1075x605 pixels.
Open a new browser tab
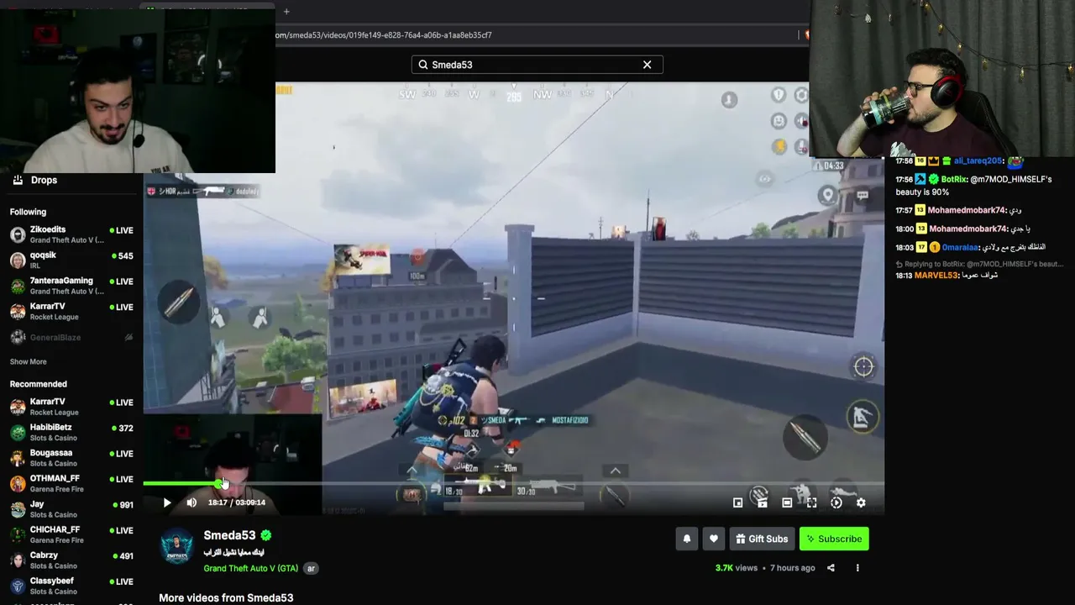point(286,12)
